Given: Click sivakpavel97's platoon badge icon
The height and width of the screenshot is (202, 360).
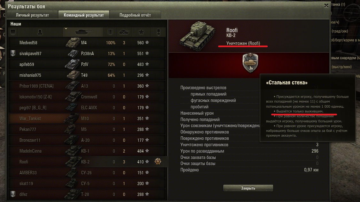Looking at the screenshot, I should (x=13, y=53).
